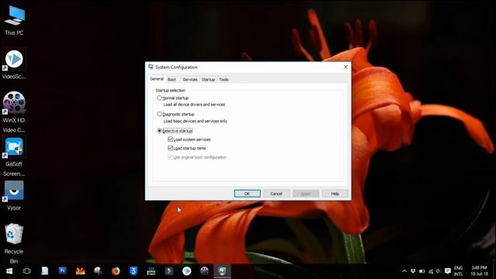Viewport: 496px width, 279px height.
Task: Select the Selective startup radio button
Action: tap(160, 131)
